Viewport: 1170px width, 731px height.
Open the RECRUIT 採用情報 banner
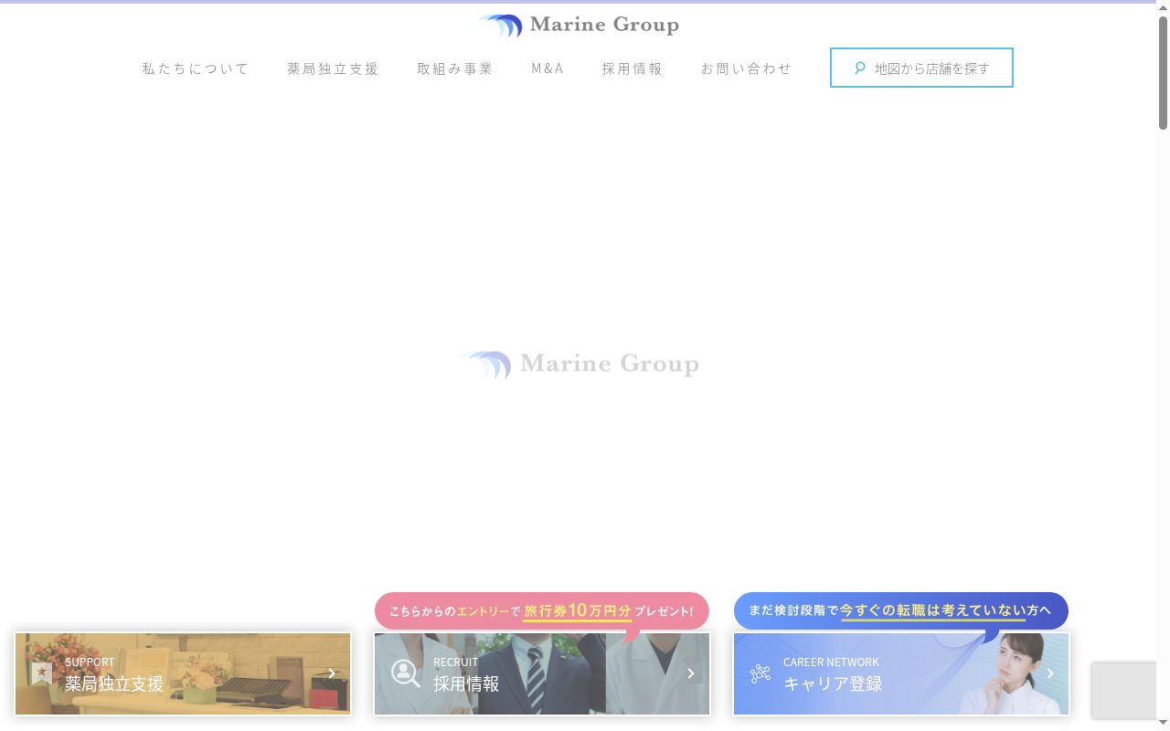(x=542, y=673)
